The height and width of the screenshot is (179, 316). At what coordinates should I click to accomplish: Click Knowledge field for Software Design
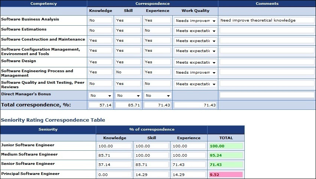(100, 62)
